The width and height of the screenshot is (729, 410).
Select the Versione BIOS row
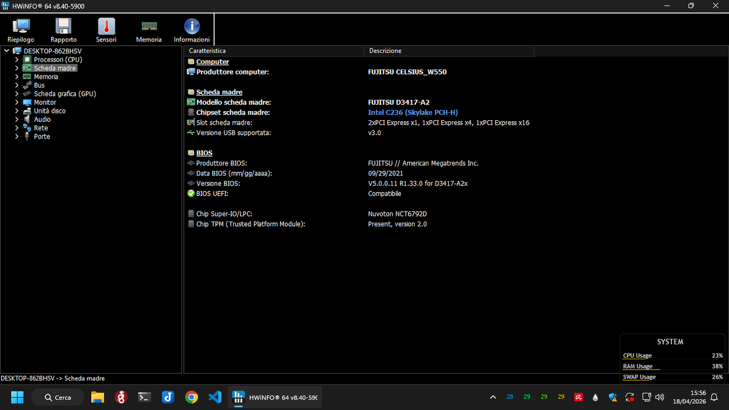[359, 184]
